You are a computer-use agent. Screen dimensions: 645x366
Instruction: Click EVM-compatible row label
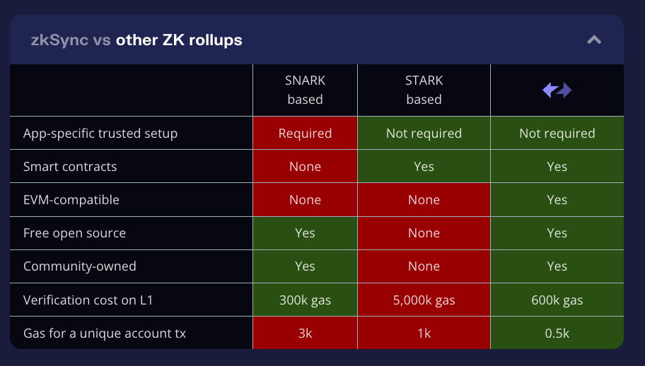(71, 200)
